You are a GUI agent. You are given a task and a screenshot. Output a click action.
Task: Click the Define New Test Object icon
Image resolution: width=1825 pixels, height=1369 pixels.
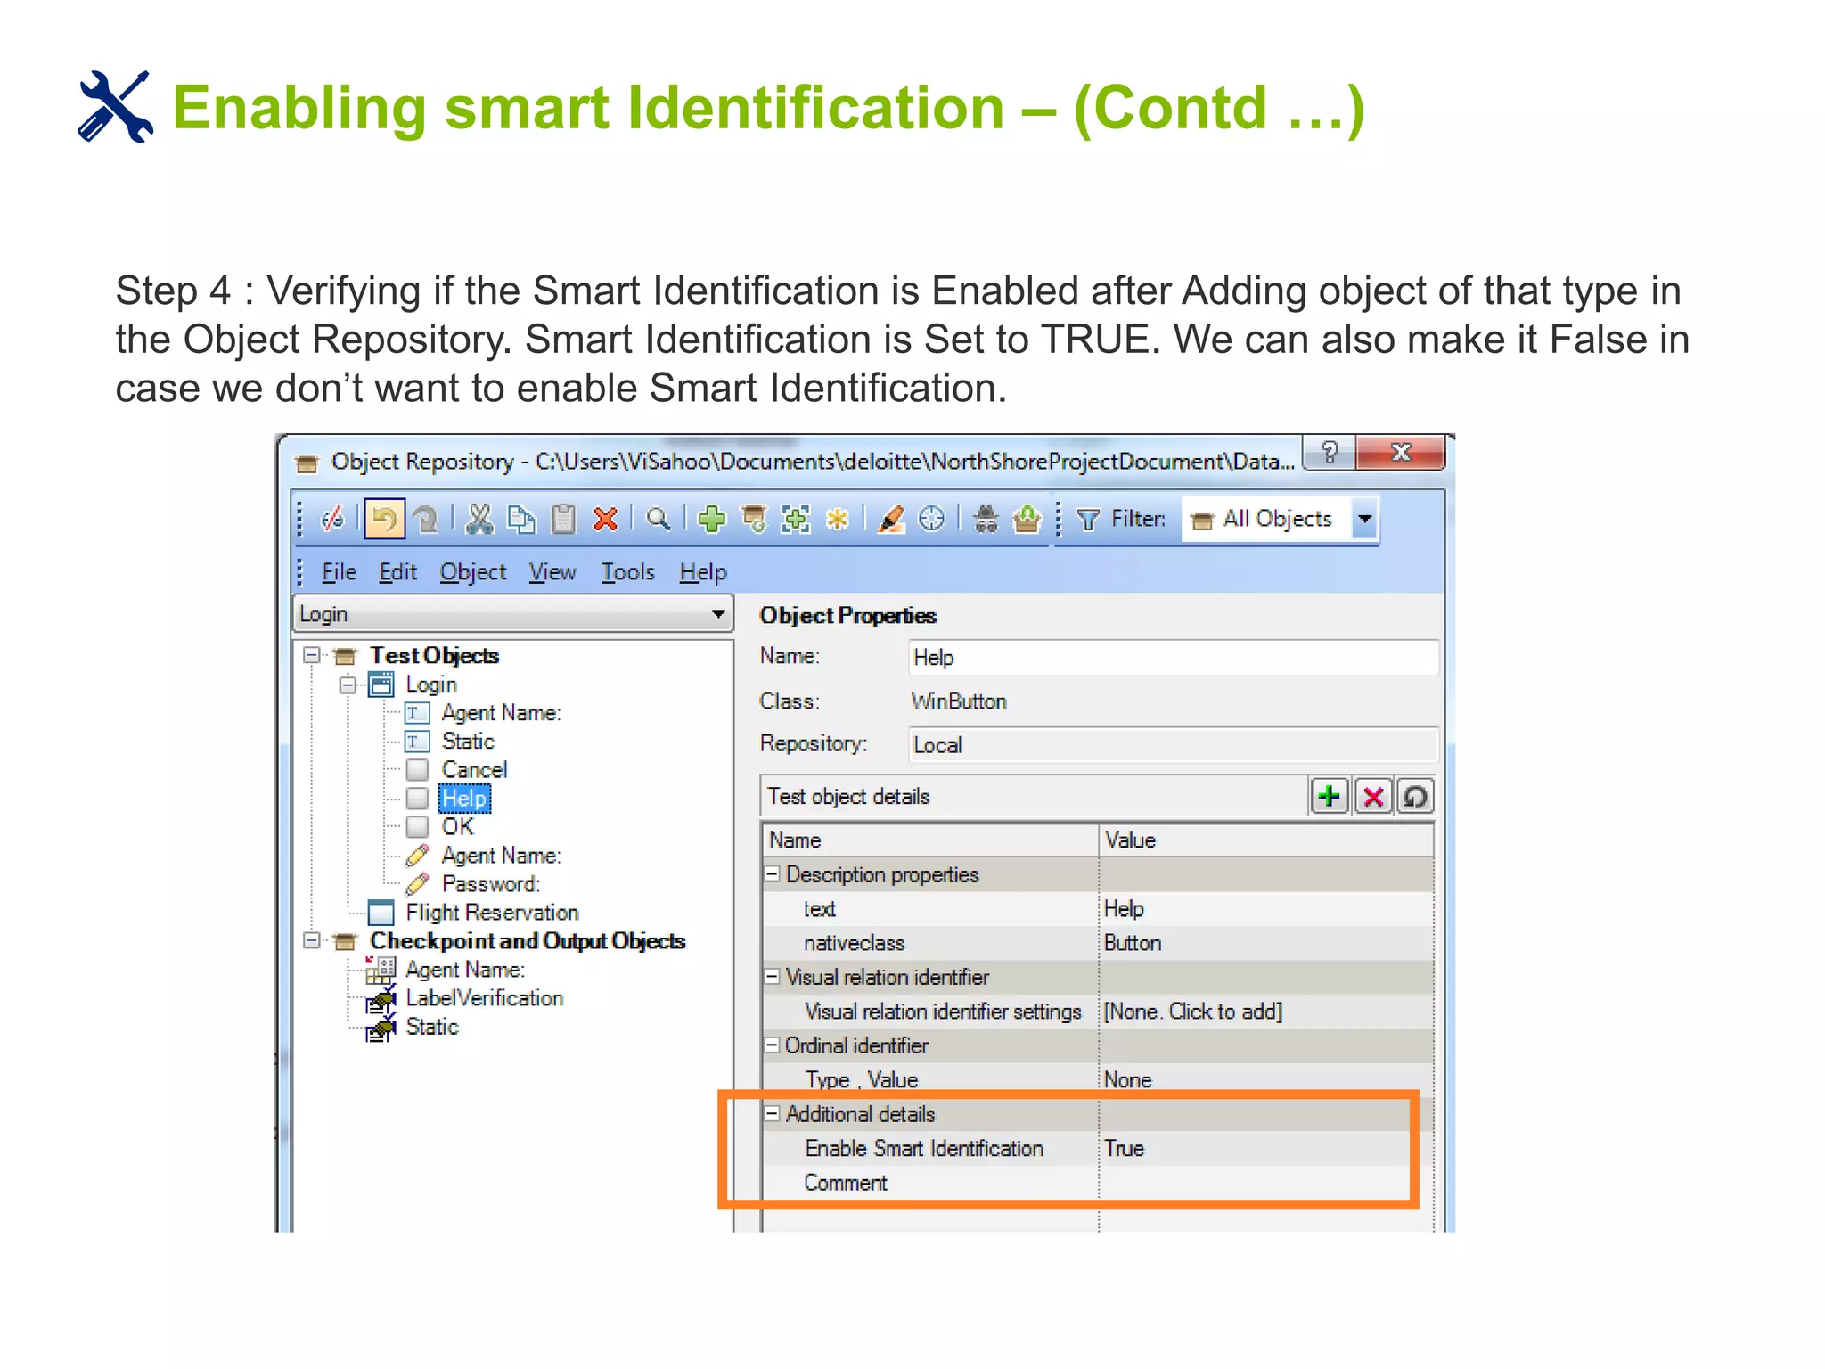click(796, 519)
